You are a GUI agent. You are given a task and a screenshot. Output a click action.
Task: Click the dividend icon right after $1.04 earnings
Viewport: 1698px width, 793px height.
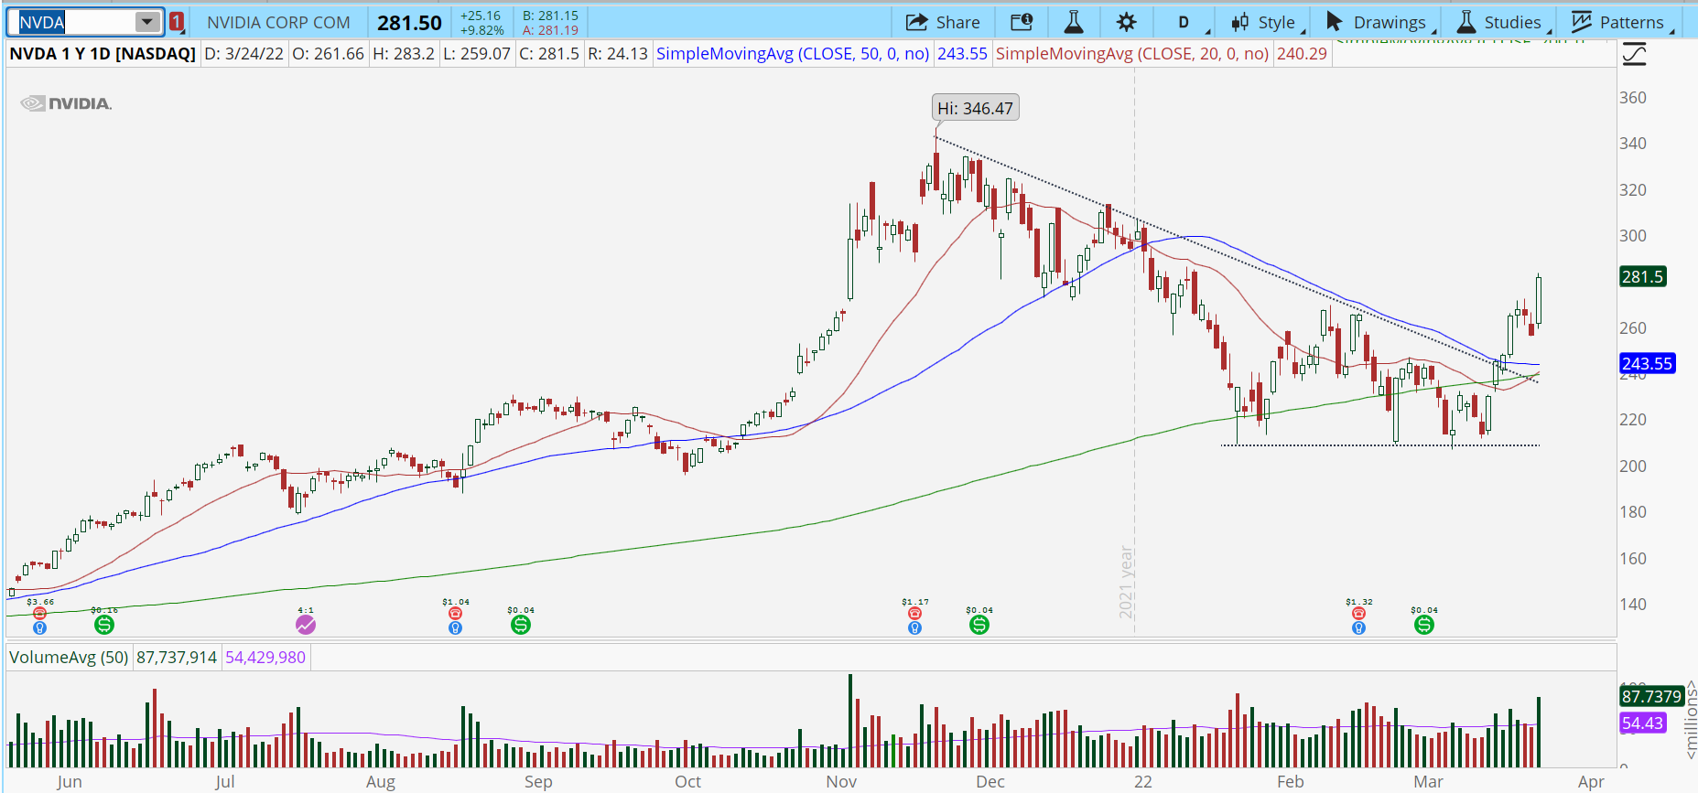point(521,625)
